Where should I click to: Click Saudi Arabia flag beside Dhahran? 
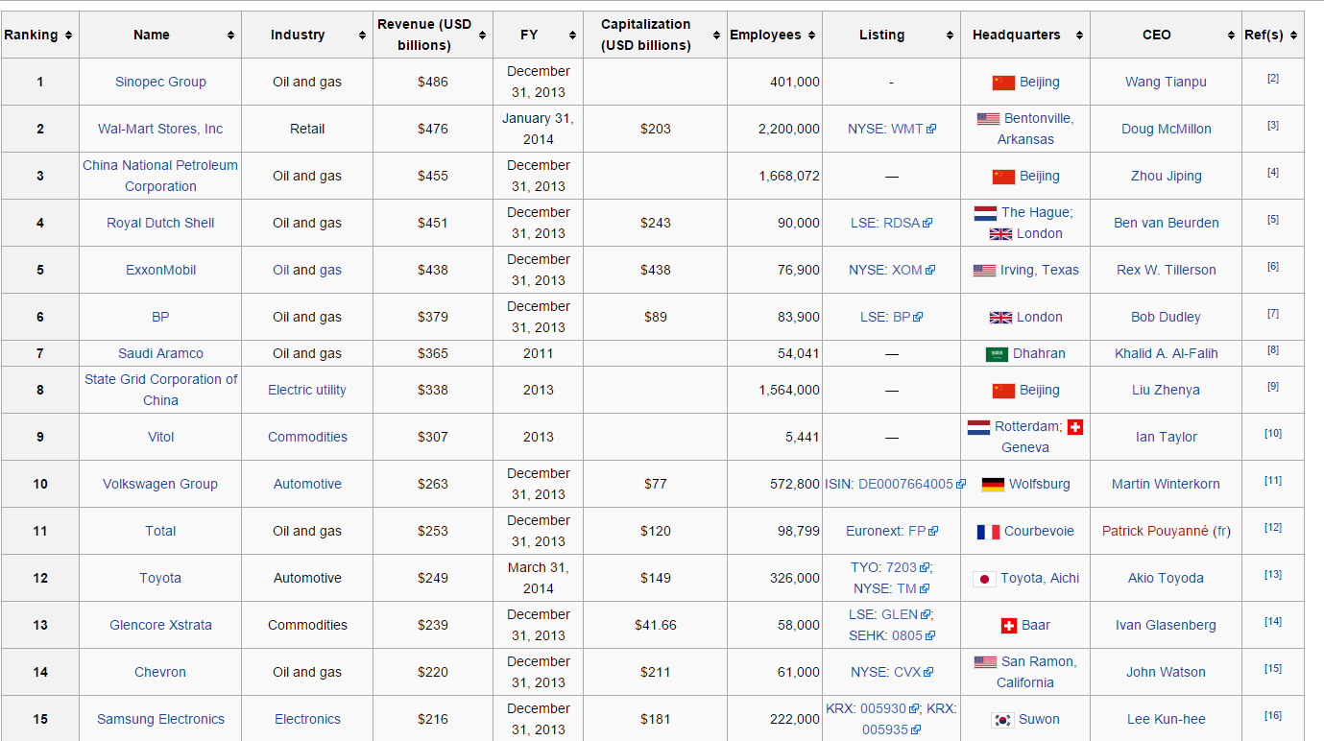(x=998, y=354)
